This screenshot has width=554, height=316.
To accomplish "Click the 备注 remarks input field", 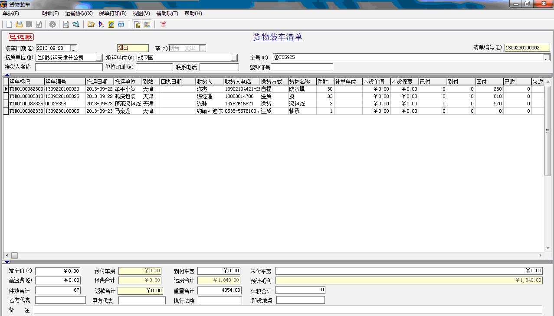I will pyautogui.click(x=288, y=309).
